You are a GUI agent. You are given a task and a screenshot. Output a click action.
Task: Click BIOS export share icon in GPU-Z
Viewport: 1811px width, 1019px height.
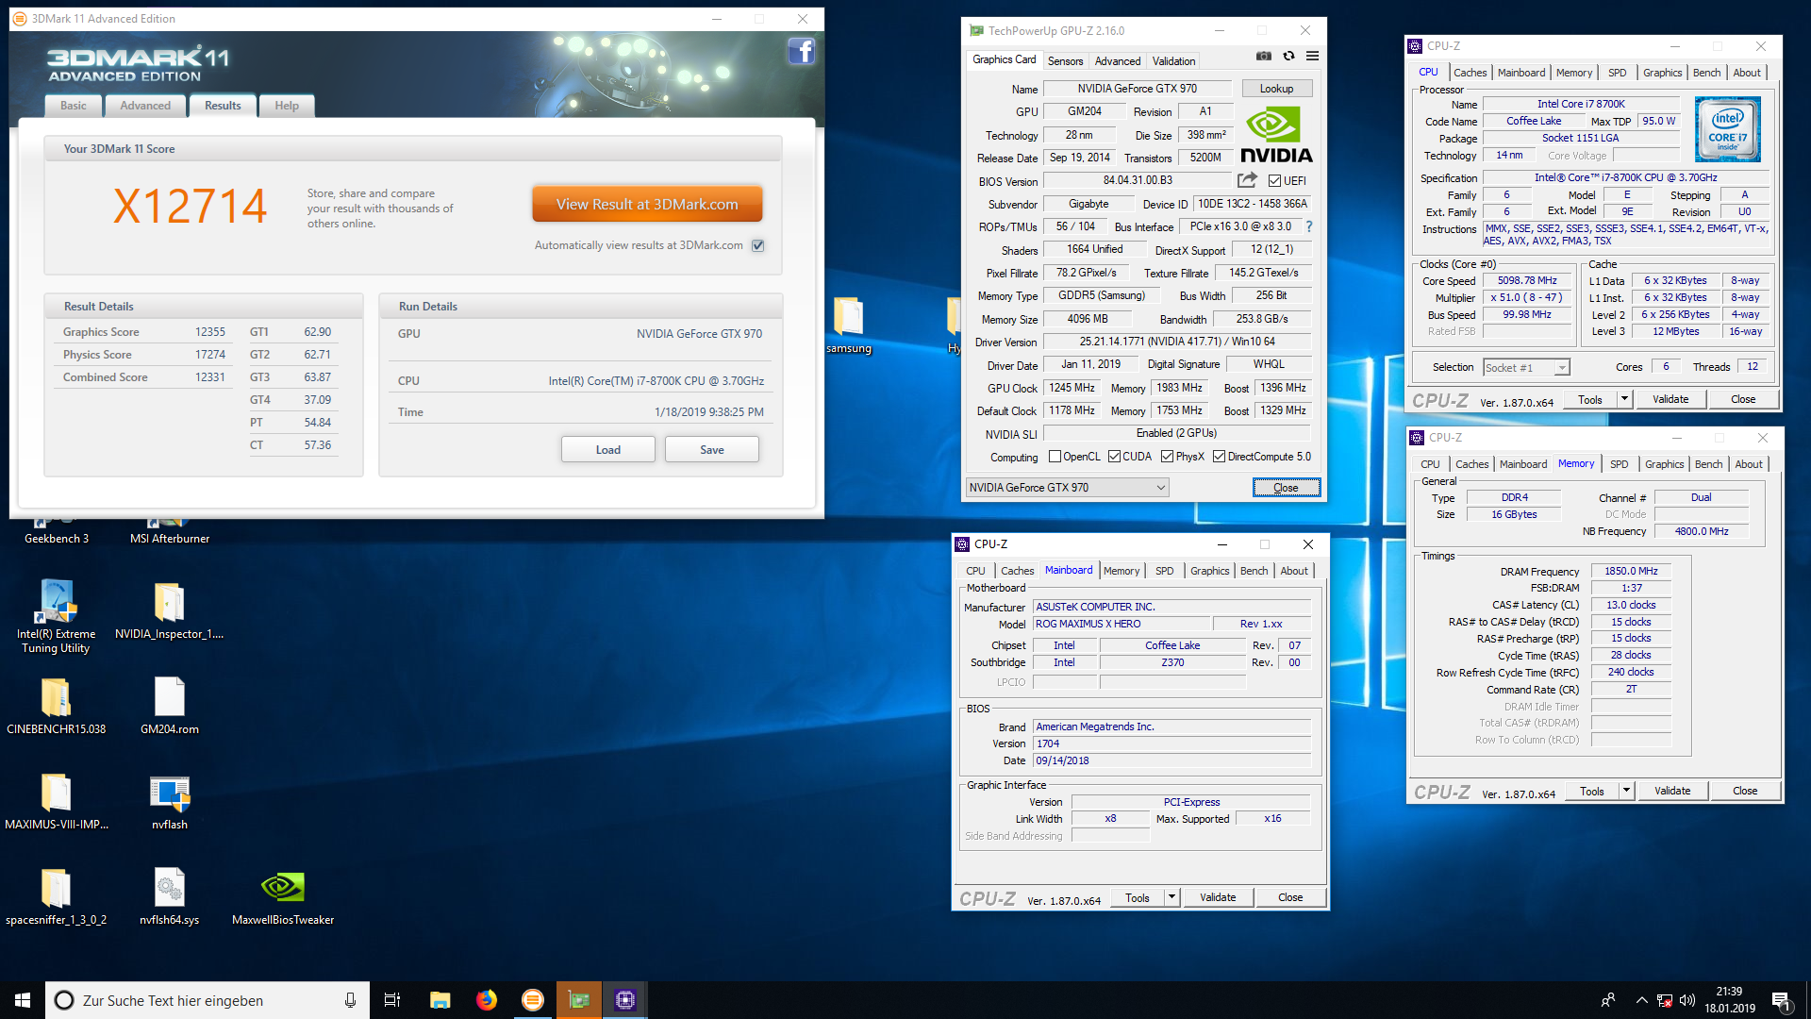(1247, 179)
